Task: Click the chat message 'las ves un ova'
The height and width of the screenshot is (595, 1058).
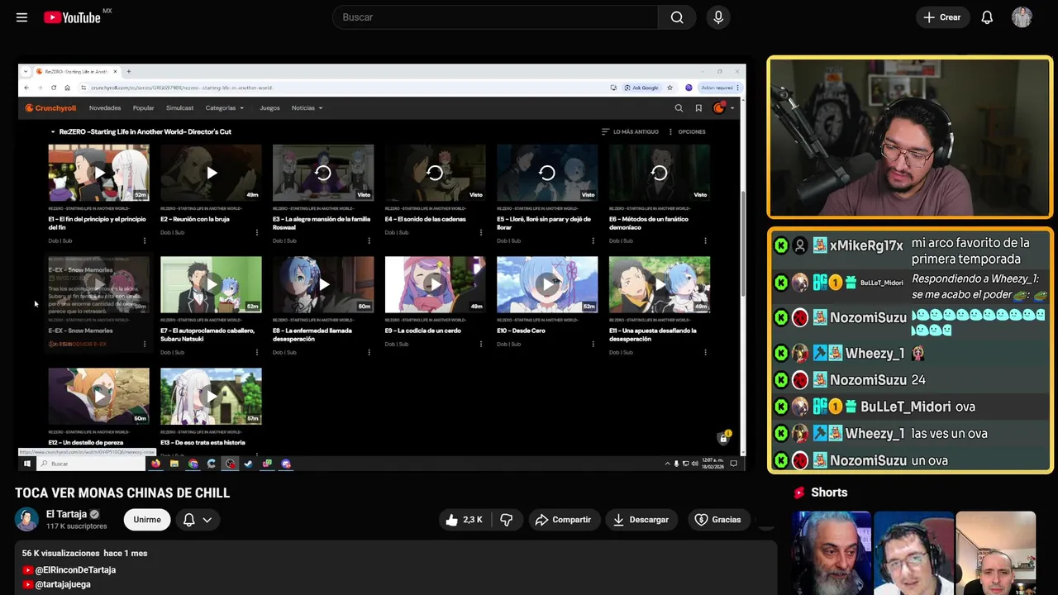Action: tap(948, 434)
